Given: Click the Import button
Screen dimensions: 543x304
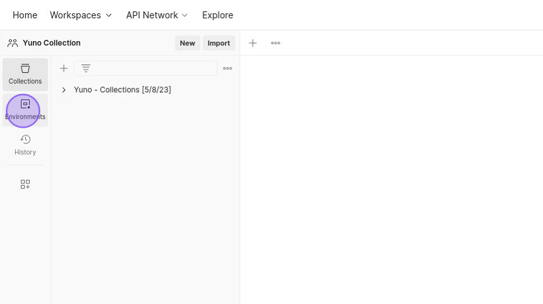Looking at the screenshot, I should click(x=219, y=43).
